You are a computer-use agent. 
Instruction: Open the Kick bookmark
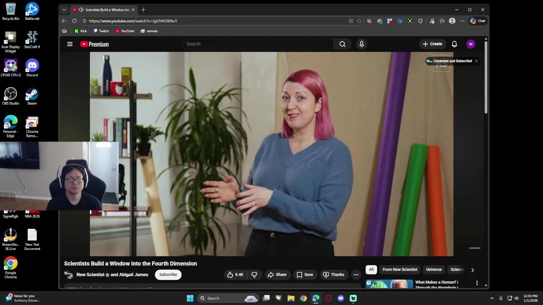pos(81,31)
